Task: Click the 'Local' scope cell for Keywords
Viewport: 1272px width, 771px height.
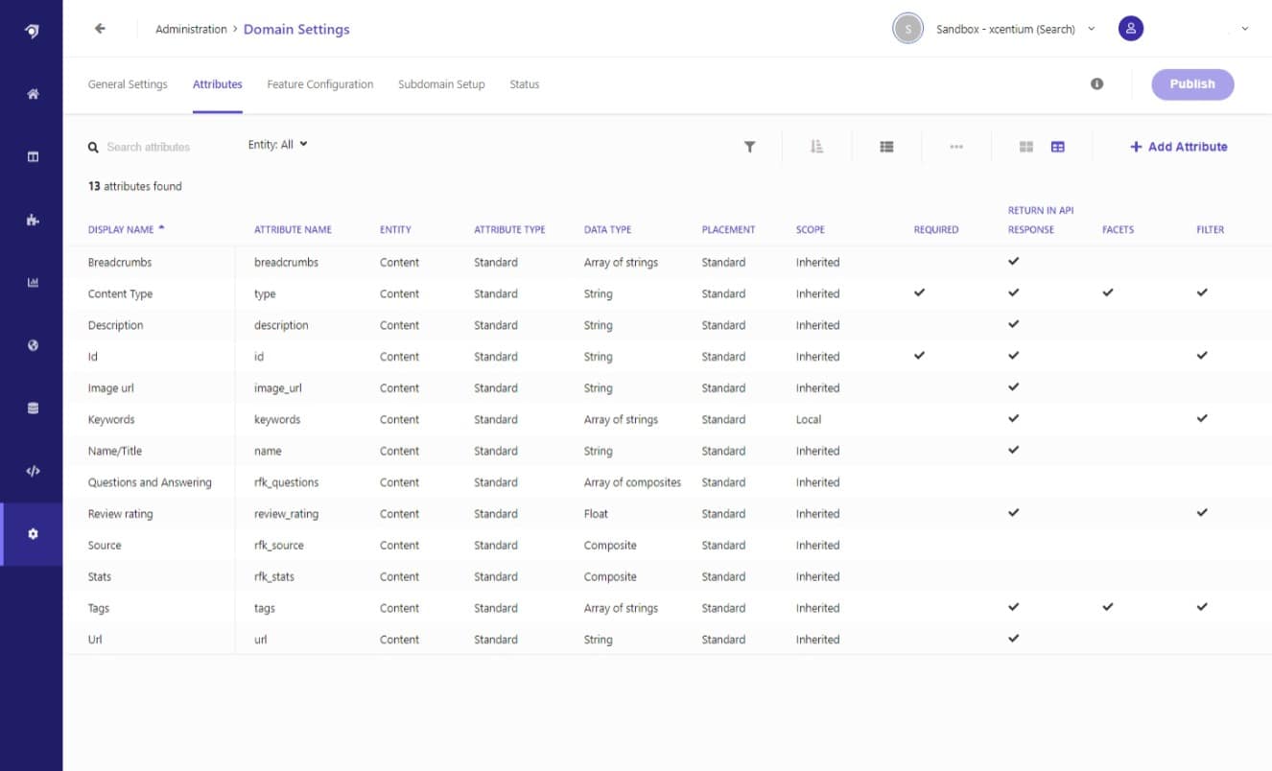Action: pos(809,420)
